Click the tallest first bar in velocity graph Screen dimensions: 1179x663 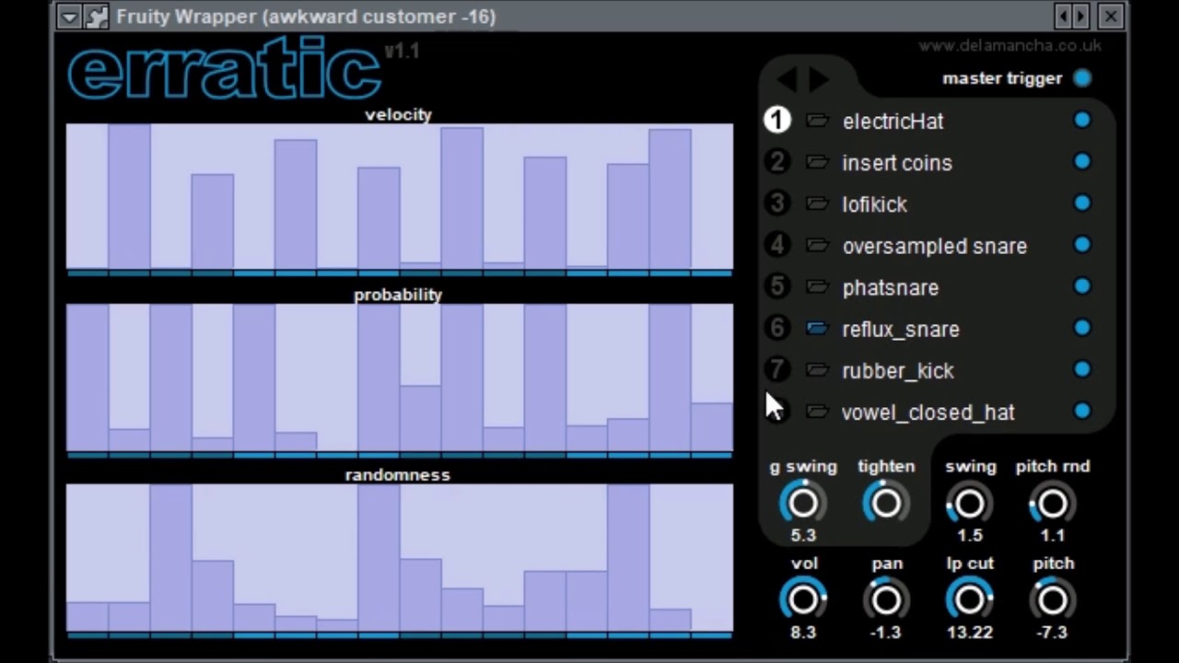(x=129, y=197)
